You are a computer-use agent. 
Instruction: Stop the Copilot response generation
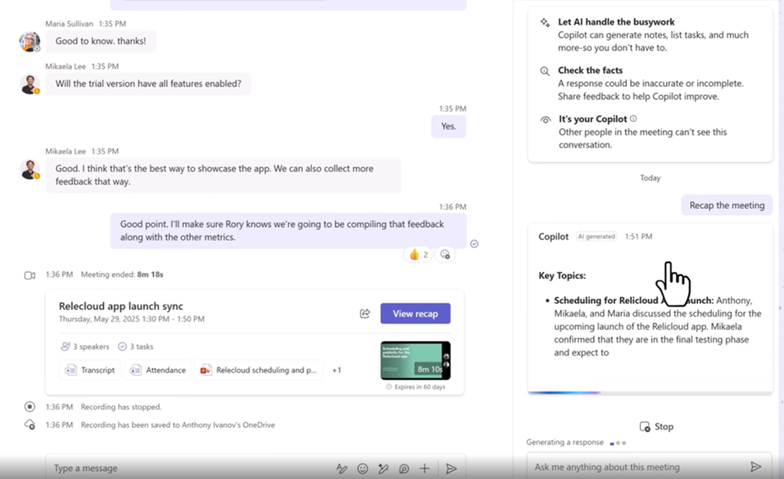[x=656, y=426]
